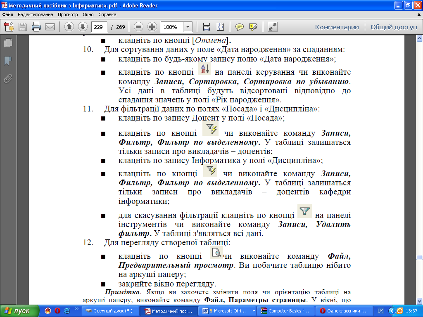423x317 pixels.
Task: Send file by email envelope icon
Action: click(50, 27)
